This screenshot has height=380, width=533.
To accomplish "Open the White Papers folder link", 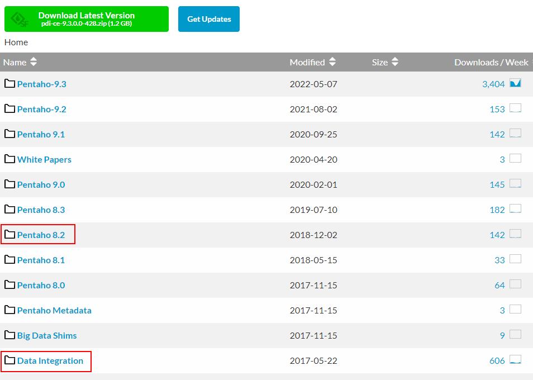I will (x=44, y=159).
